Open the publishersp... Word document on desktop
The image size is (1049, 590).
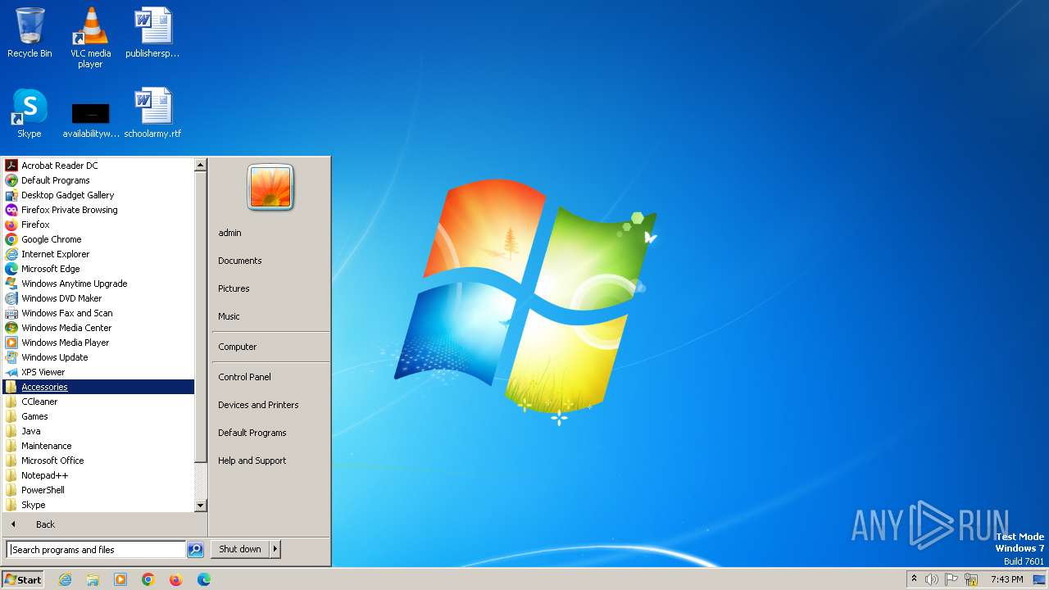coord(152,33)
